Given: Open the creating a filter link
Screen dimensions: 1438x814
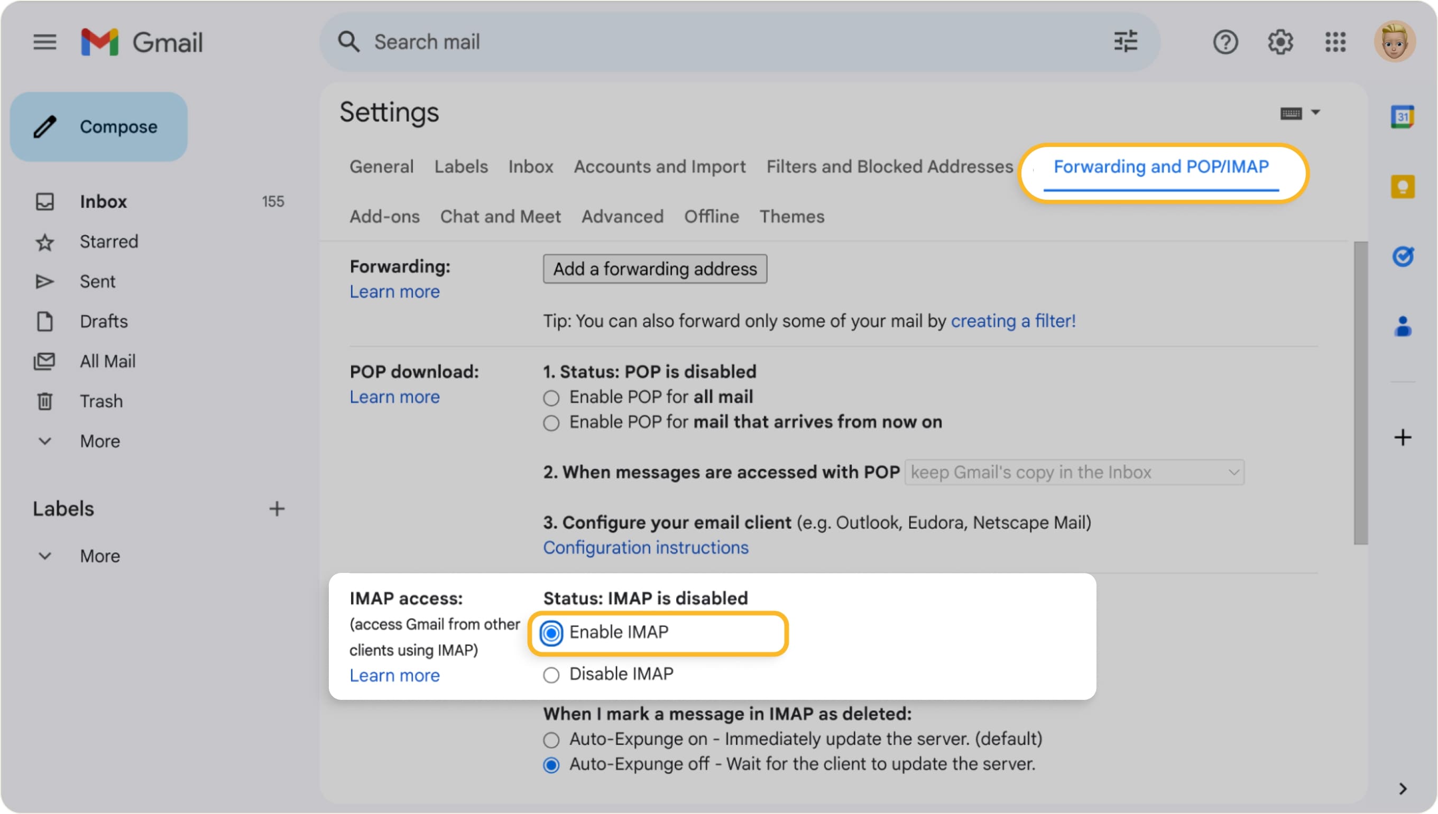Looking at the screenshot, I should (1013, 321).
